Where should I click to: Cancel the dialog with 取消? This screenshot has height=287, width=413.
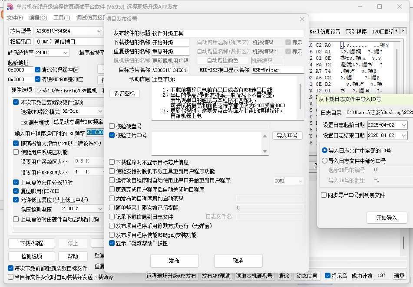pos(238,261)
